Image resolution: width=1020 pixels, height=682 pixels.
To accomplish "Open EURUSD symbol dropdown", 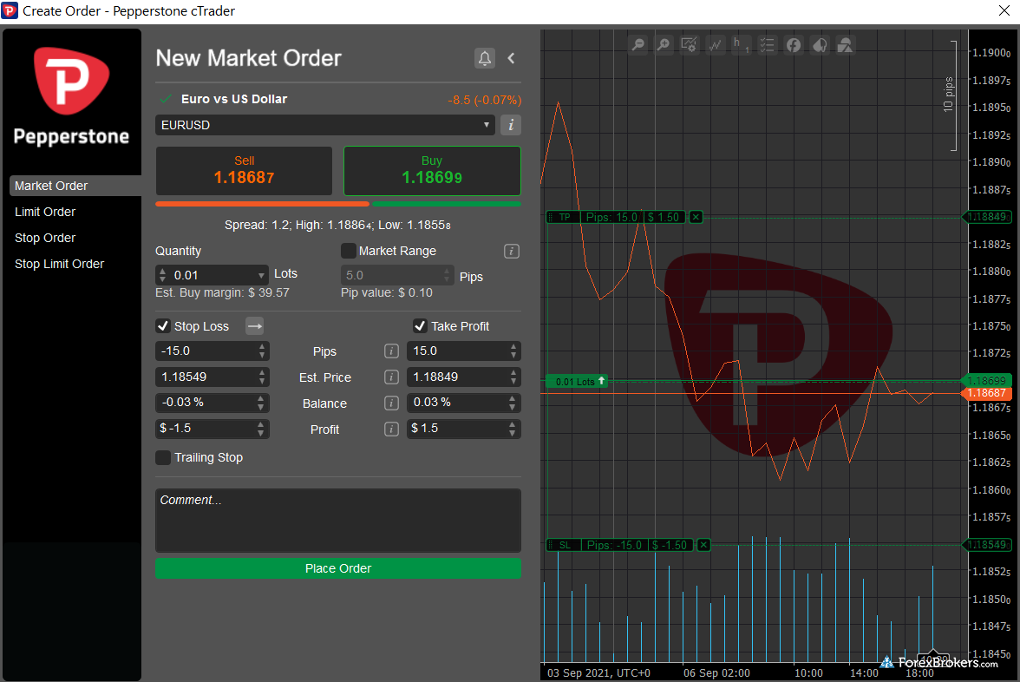I will pyautogui.click(x=324, y=125).
